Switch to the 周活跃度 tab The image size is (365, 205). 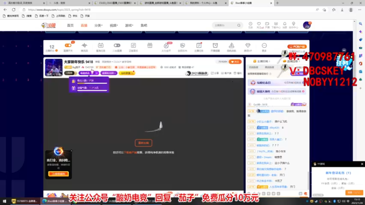(x=269, y=67)
